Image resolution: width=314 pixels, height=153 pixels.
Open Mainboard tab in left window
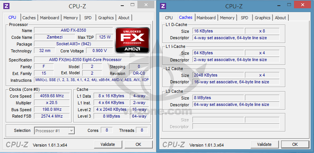click(x=49, y=18)
